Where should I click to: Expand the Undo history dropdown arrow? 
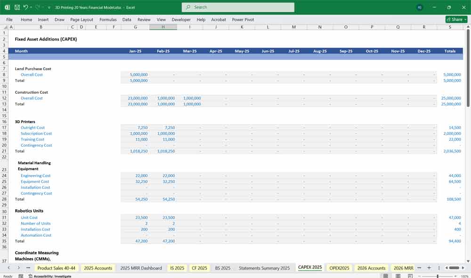(x=31, y=8)
